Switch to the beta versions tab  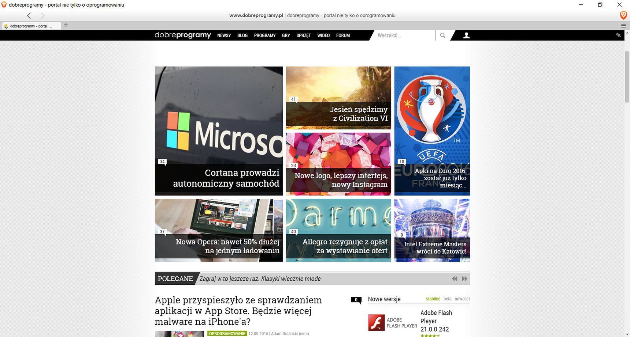pyautogui.click(x=447, y=299)
